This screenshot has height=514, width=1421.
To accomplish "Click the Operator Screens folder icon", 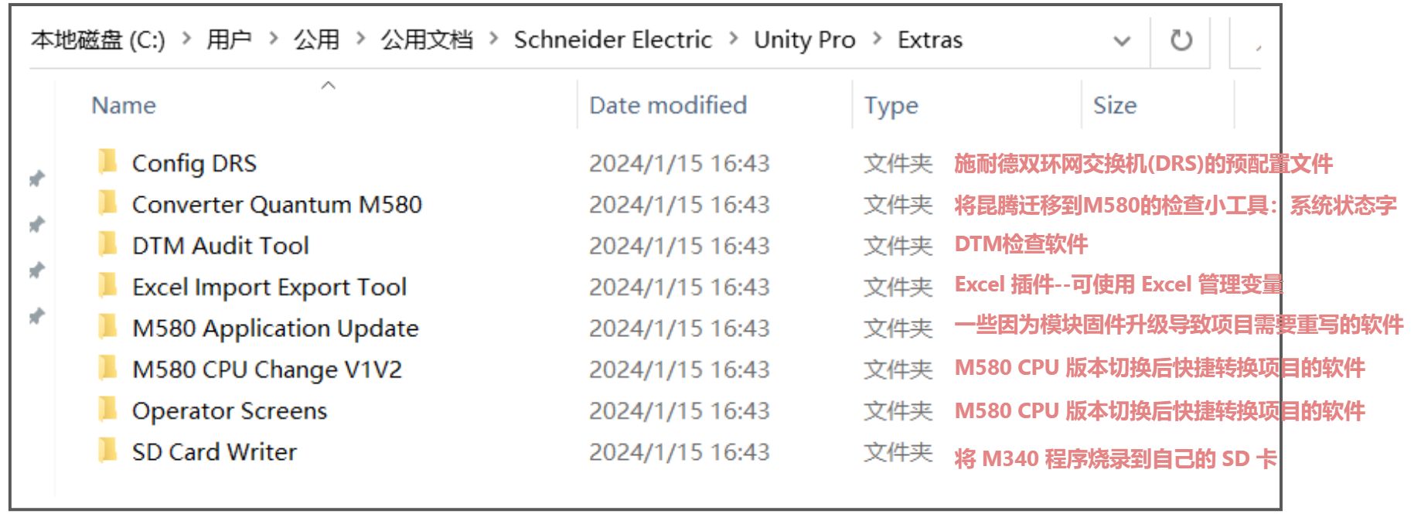I will [107, 410].
